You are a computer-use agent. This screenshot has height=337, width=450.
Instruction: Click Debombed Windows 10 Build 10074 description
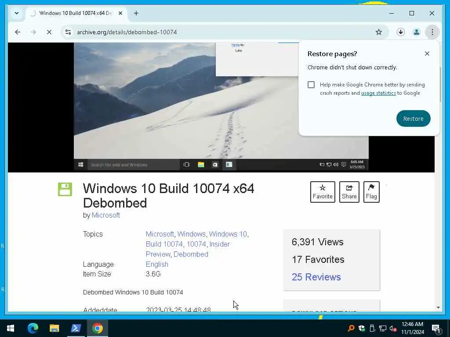coord(133,292)
